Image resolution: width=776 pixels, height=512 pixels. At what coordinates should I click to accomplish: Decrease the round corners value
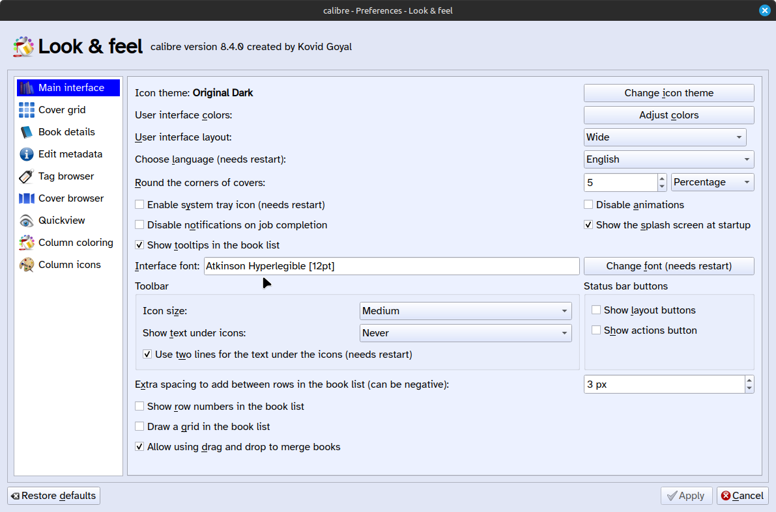(662, 187)
